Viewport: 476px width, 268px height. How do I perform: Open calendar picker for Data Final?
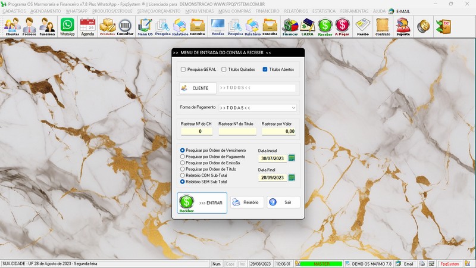tap(292, 177)
